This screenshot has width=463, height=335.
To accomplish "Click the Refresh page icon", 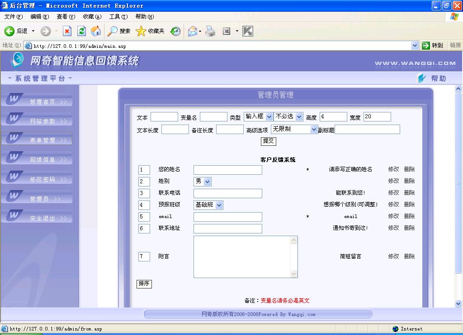I will tap(81, 31).
